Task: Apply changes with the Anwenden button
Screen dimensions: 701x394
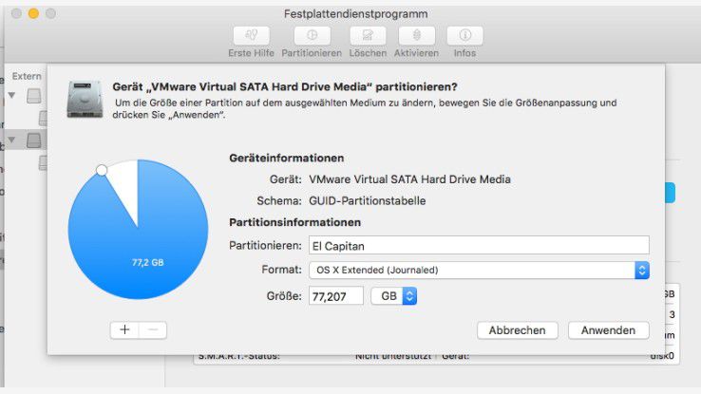Action: 609,330
